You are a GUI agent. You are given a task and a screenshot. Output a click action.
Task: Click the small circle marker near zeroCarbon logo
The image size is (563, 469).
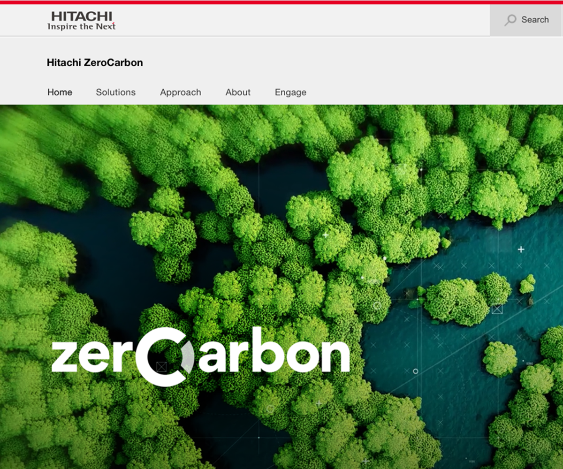click(x=415, y=371)
